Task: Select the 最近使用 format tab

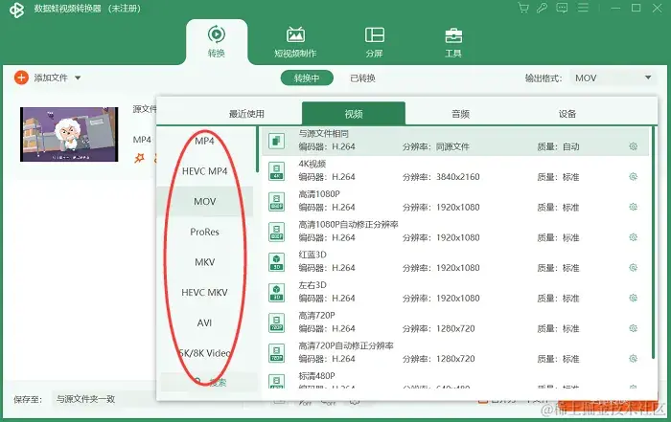Action: pyautogui.click(x=246, y=114)
